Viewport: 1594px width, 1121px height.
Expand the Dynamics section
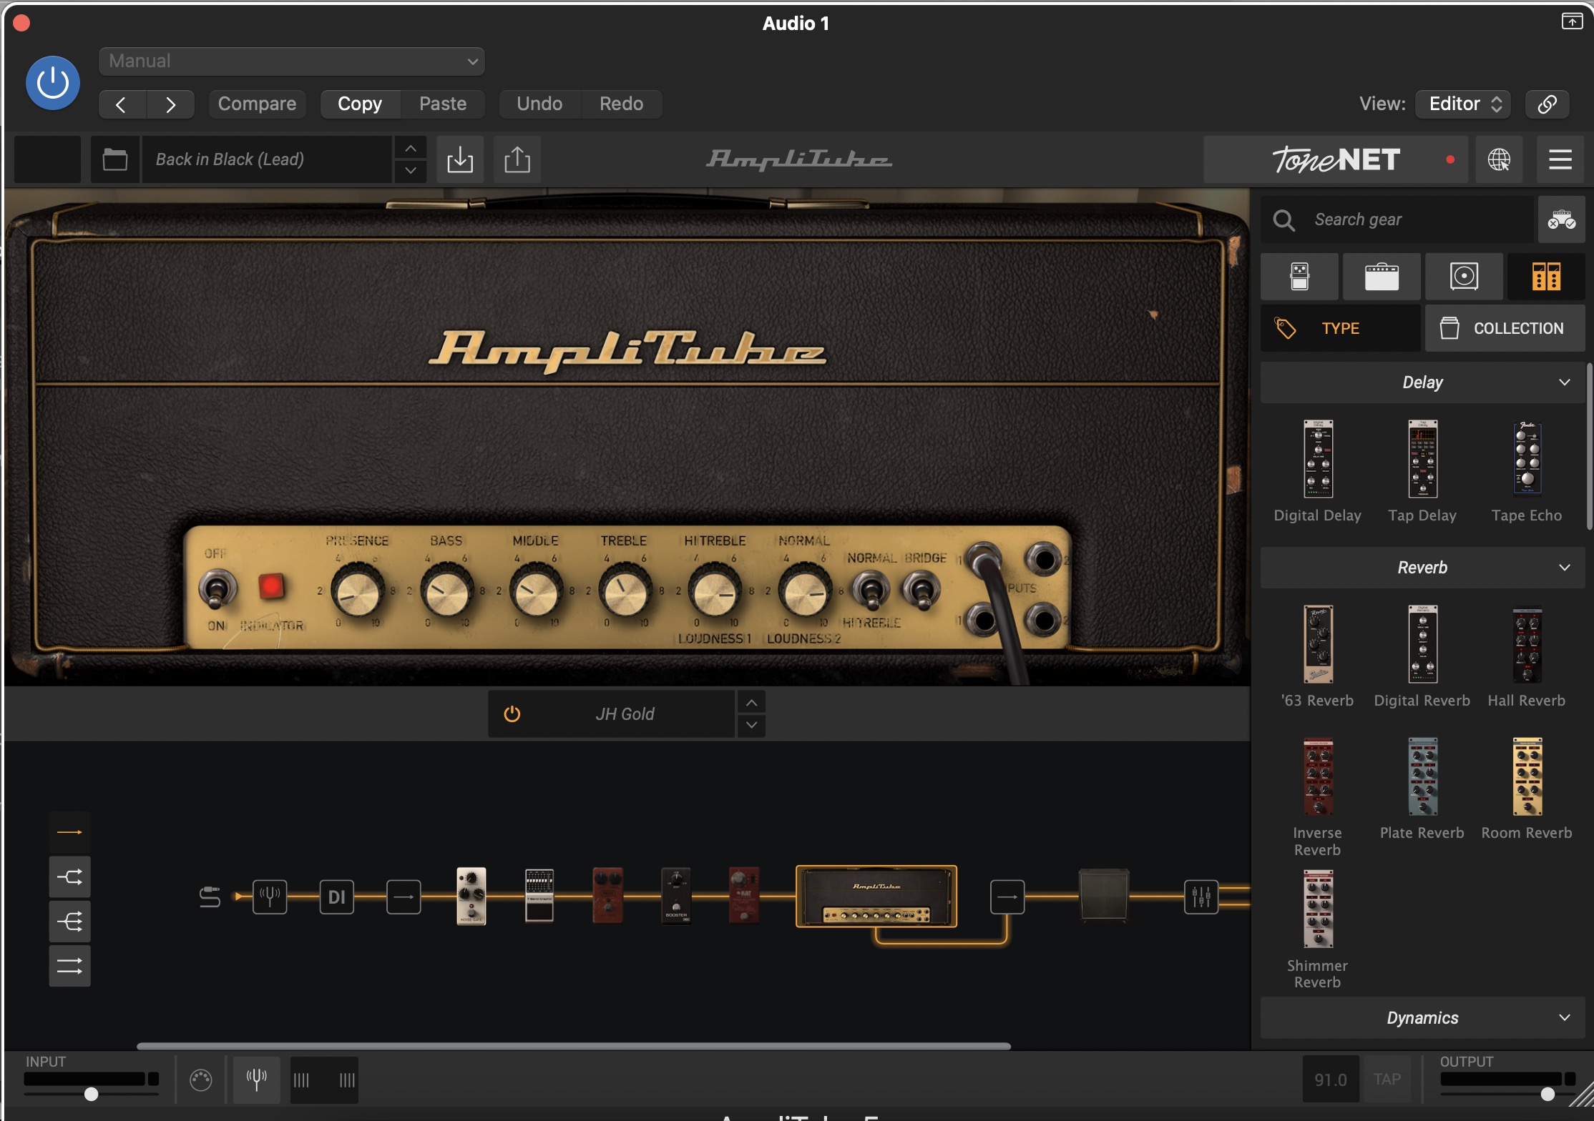pyautogui.click(x=1423, y=1017)
